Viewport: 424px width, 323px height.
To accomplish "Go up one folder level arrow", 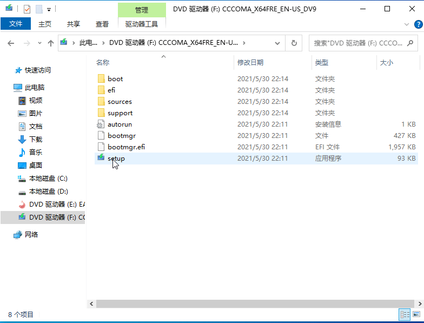I will point(51,43).
